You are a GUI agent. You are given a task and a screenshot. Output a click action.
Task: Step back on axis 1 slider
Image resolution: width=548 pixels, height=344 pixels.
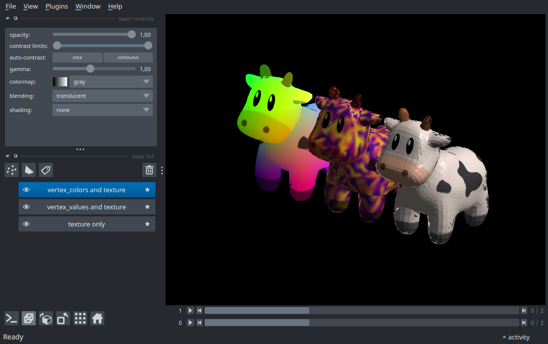199,311
